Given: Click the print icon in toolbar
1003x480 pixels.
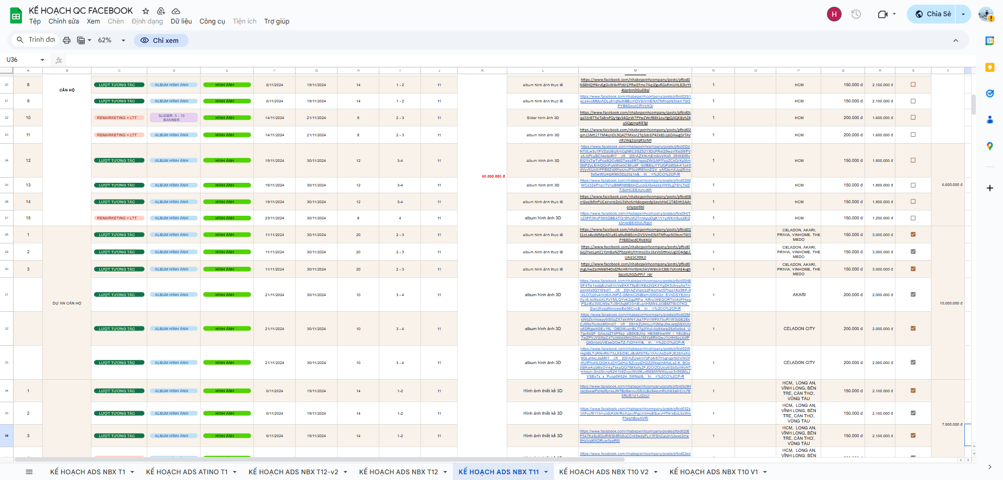Looking at the screenshot, I should (x=66, y=40).
